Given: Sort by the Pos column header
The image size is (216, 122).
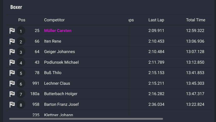Looking at the screenshot, I should coord(22,20).
